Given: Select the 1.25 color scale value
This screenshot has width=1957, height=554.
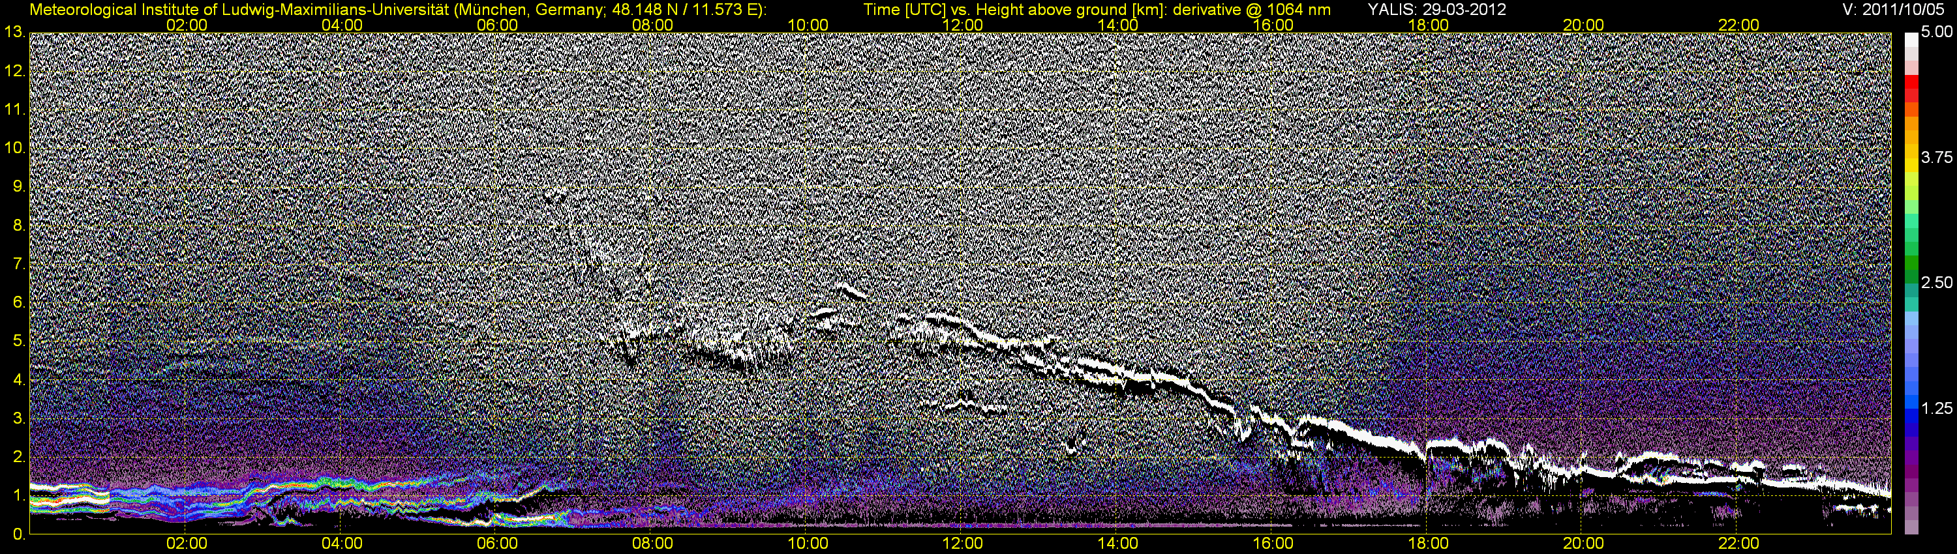Looking at the screenshot, I should coord(1937,408).
